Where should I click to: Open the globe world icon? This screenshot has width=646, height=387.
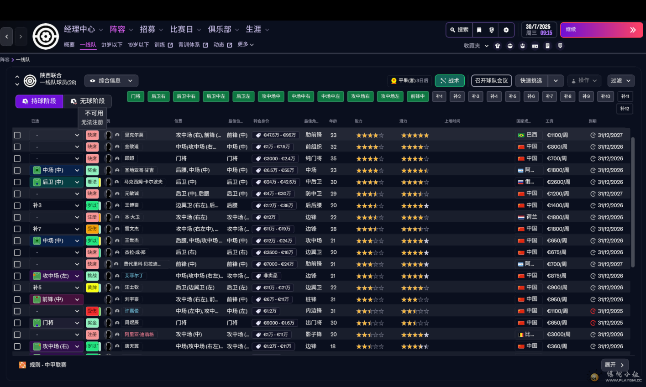(x=492, y=30)
